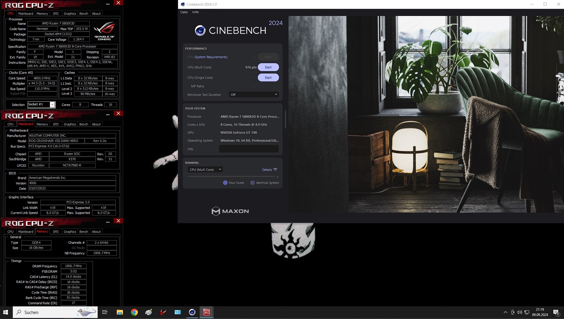Open the Hilfe menu in Cinebench

click(195, 12)
